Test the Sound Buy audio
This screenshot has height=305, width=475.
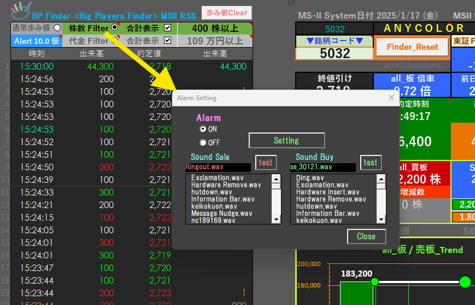pos(371,163)
